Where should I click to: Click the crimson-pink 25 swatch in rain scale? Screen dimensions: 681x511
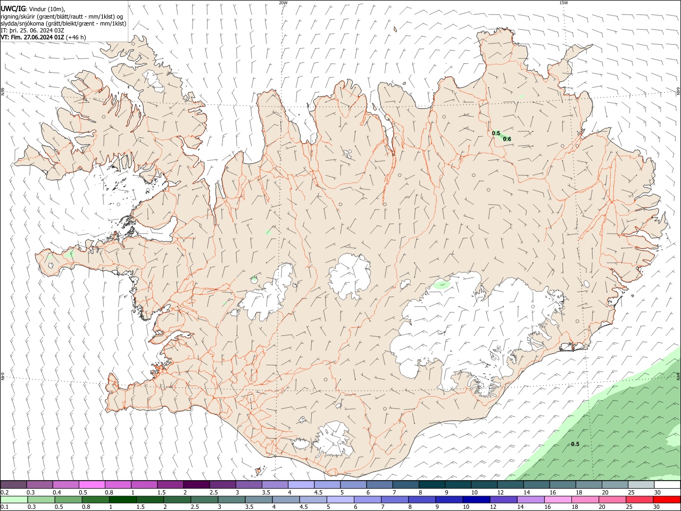click(x=640, y=499)
